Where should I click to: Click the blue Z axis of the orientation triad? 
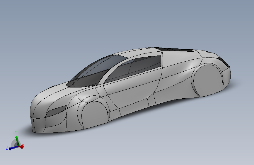pos(13,148)
